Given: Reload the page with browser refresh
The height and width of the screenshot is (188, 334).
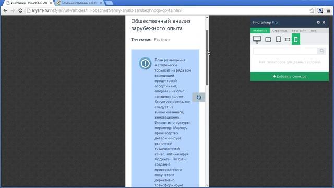Looking at the screenshot, I should click(x=20, y=10).
